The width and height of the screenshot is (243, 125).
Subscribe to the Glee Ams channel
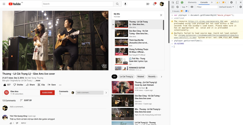tap(47, 92)
